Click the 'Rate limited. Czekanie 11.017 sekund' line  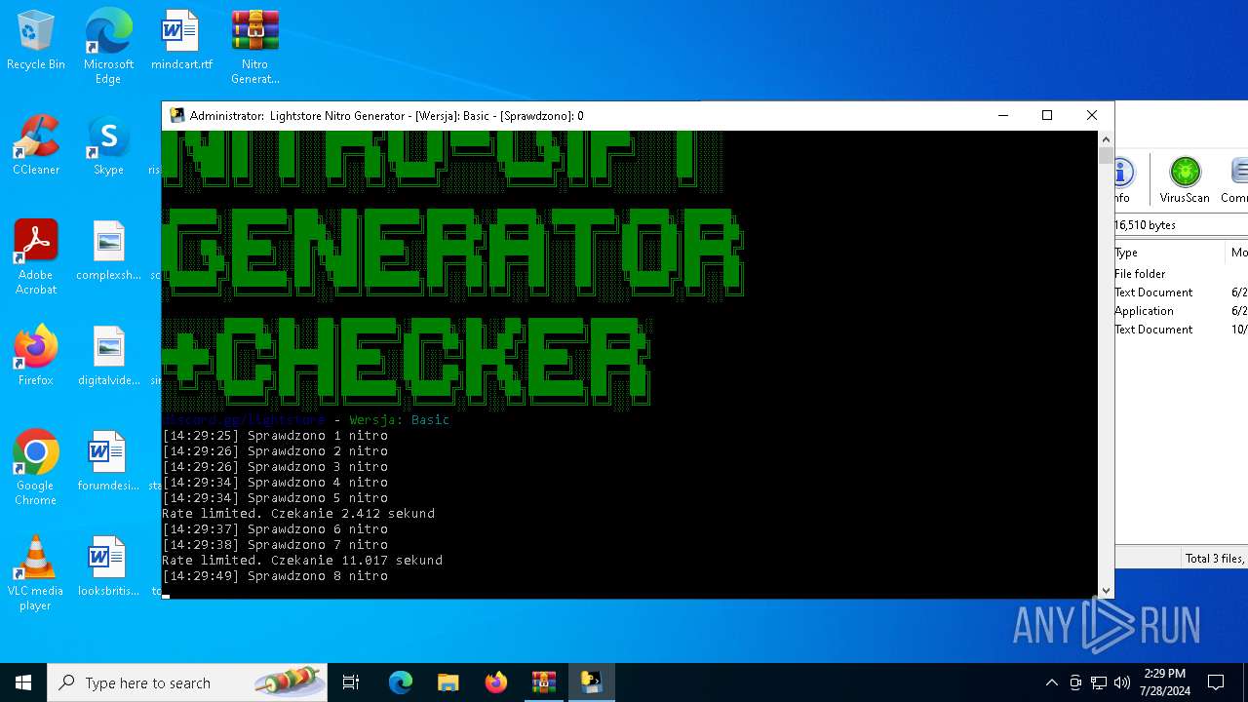point(302,561)
